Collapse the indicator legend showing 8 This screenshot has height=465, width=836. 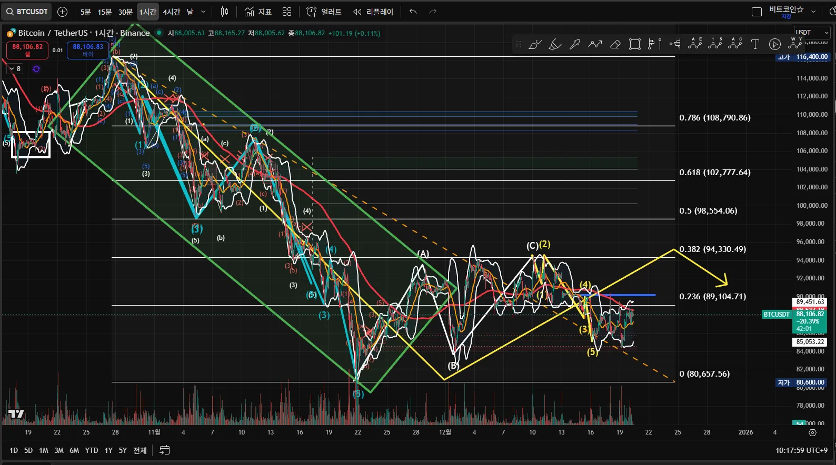pos(15,69)
